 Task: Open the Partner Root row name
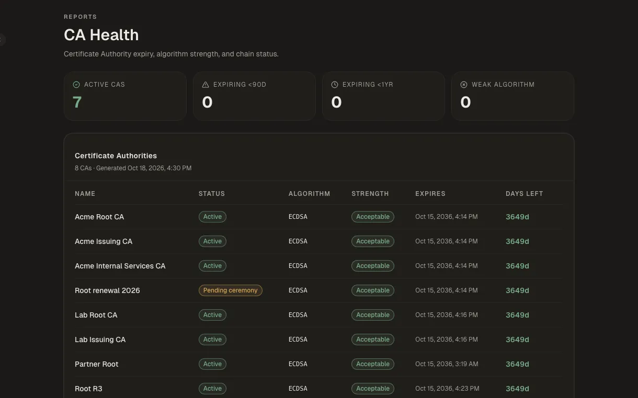97,364
